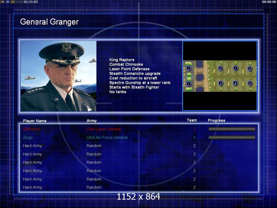
Task: Select start position 7 on the minimap
Action: 235,68
